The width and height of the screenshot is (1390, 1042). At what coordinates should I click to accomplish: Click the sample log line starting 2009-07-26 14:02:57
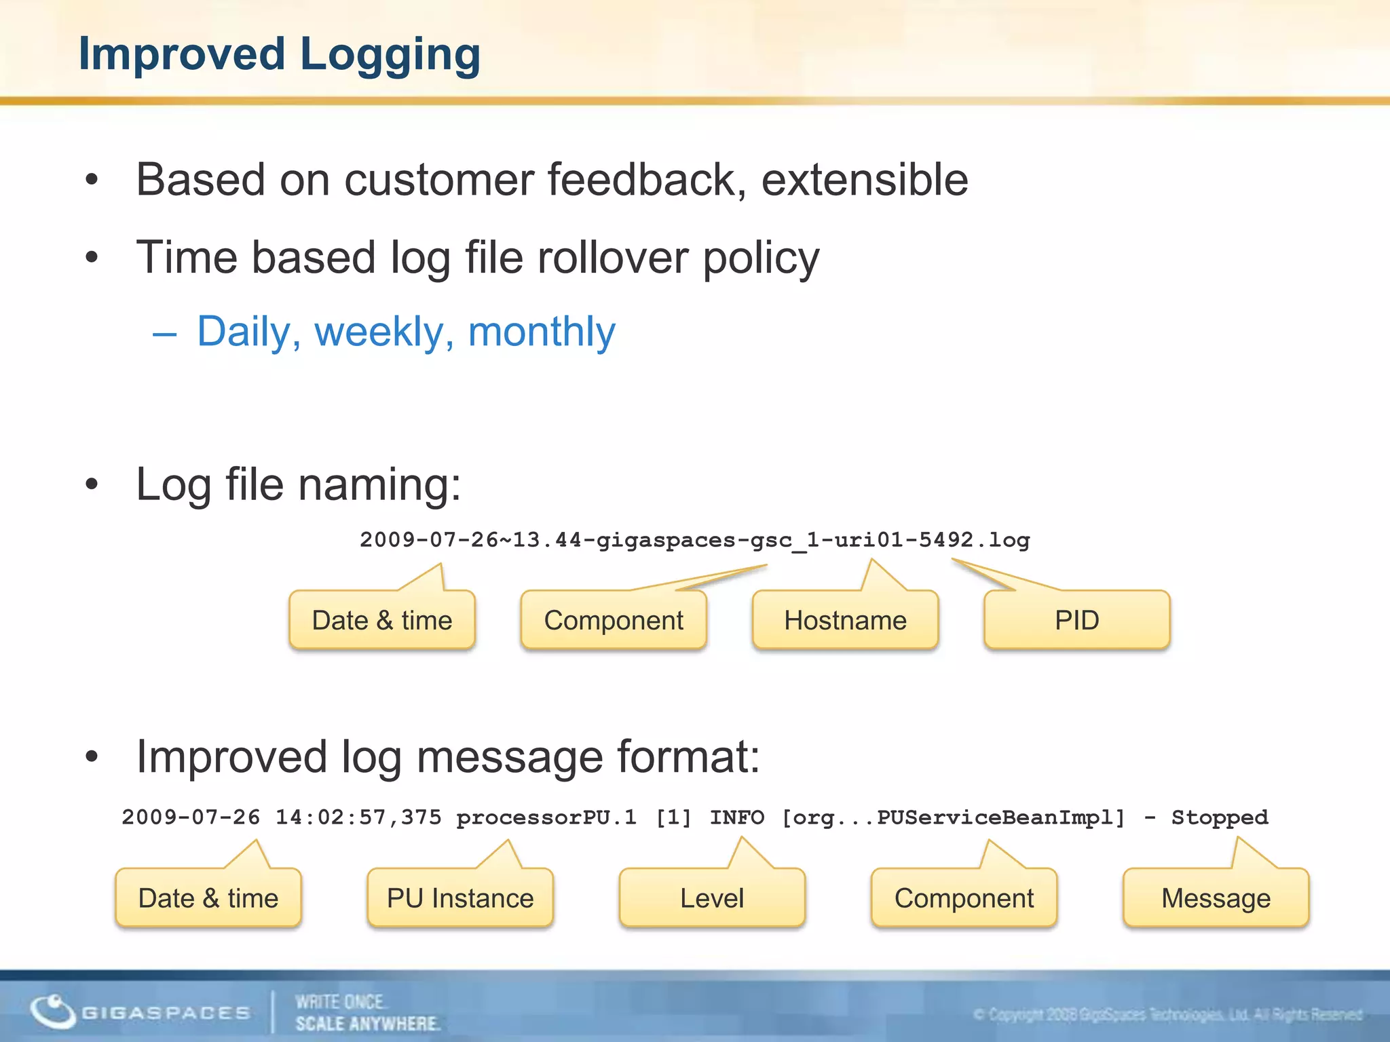click(695, 817)
